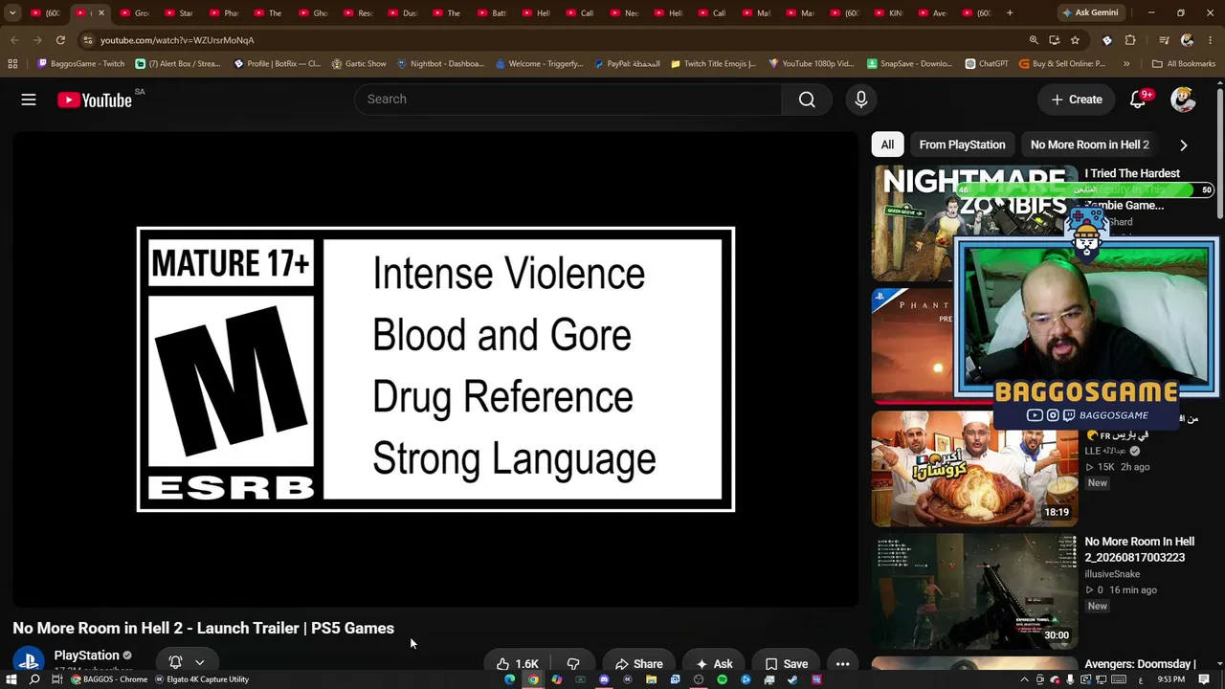The image size is (1225, 689).
Task: Open Chrome profile avatar in toolbar
Action: (x=1187, y=40)
